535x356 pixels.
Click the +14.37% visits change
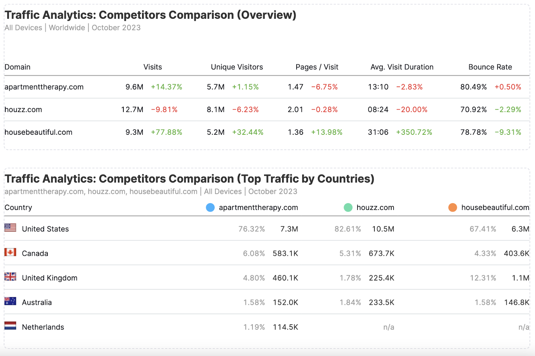pyautogui.click(x=167, y=87)
